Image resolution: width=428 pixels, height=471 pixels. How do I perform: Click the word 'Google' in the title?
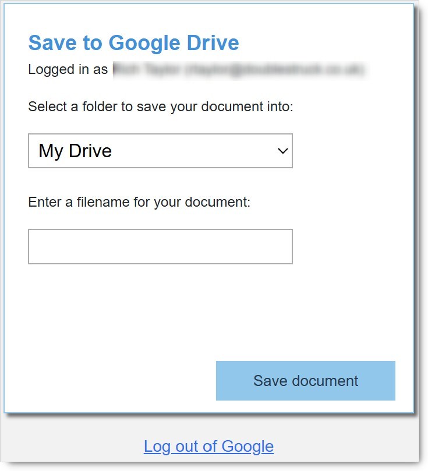(x=144, y=43)
